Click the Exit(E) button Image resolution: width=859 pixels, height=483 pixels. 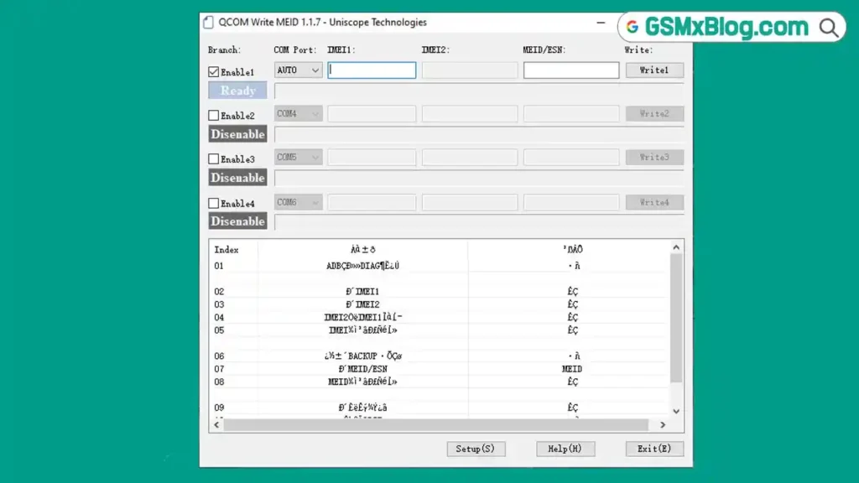click(654, 449)
